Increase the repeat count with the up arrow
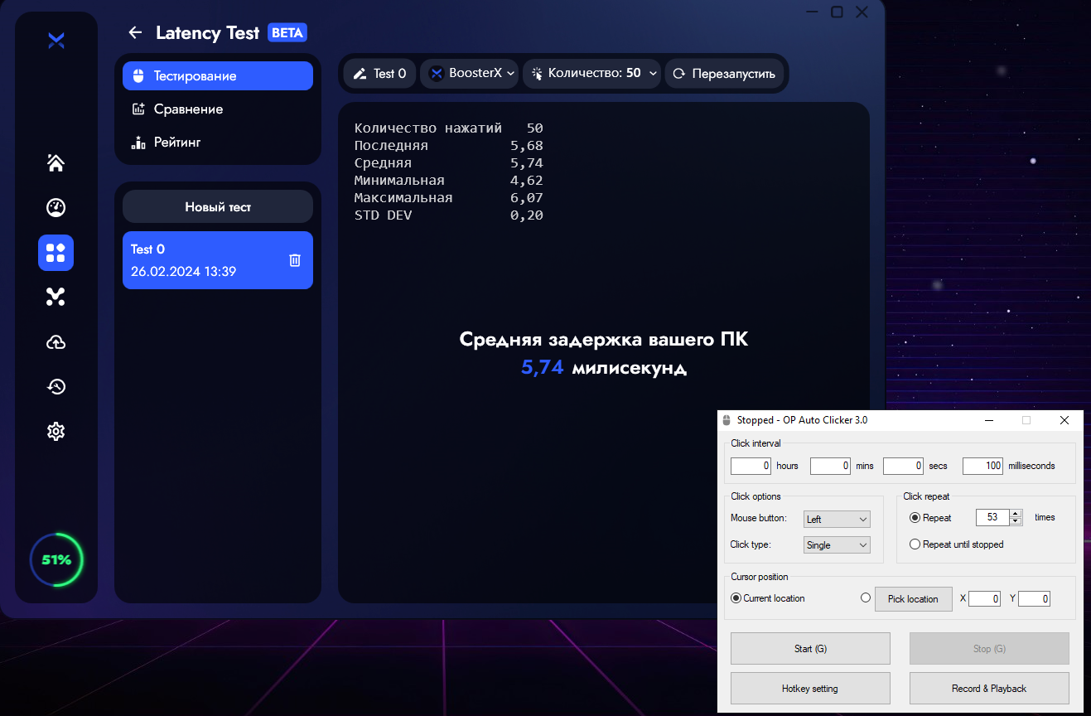The image size is (1091, 716). pos(1016,513)
